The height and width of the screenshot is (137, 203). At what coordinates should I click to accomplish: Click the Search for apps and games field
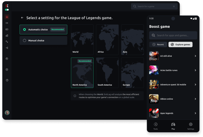pyautogui.click(x=173, y=35)
